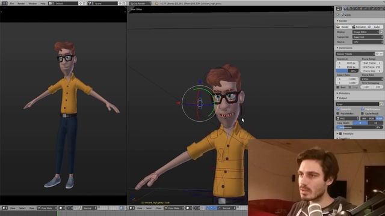This screenshot has height=216, width=385.
Task: Click the add render preset icon
Action: tap(377, 54)
